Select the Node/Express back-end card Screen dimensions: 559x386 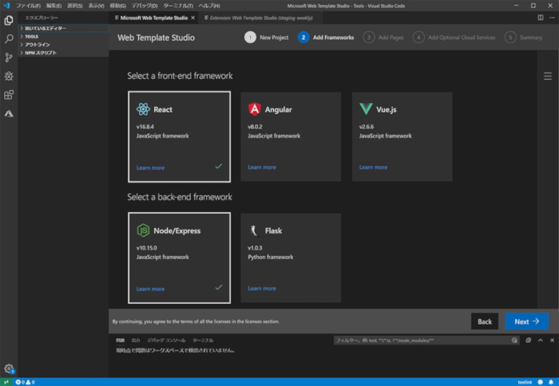(180, 258)
